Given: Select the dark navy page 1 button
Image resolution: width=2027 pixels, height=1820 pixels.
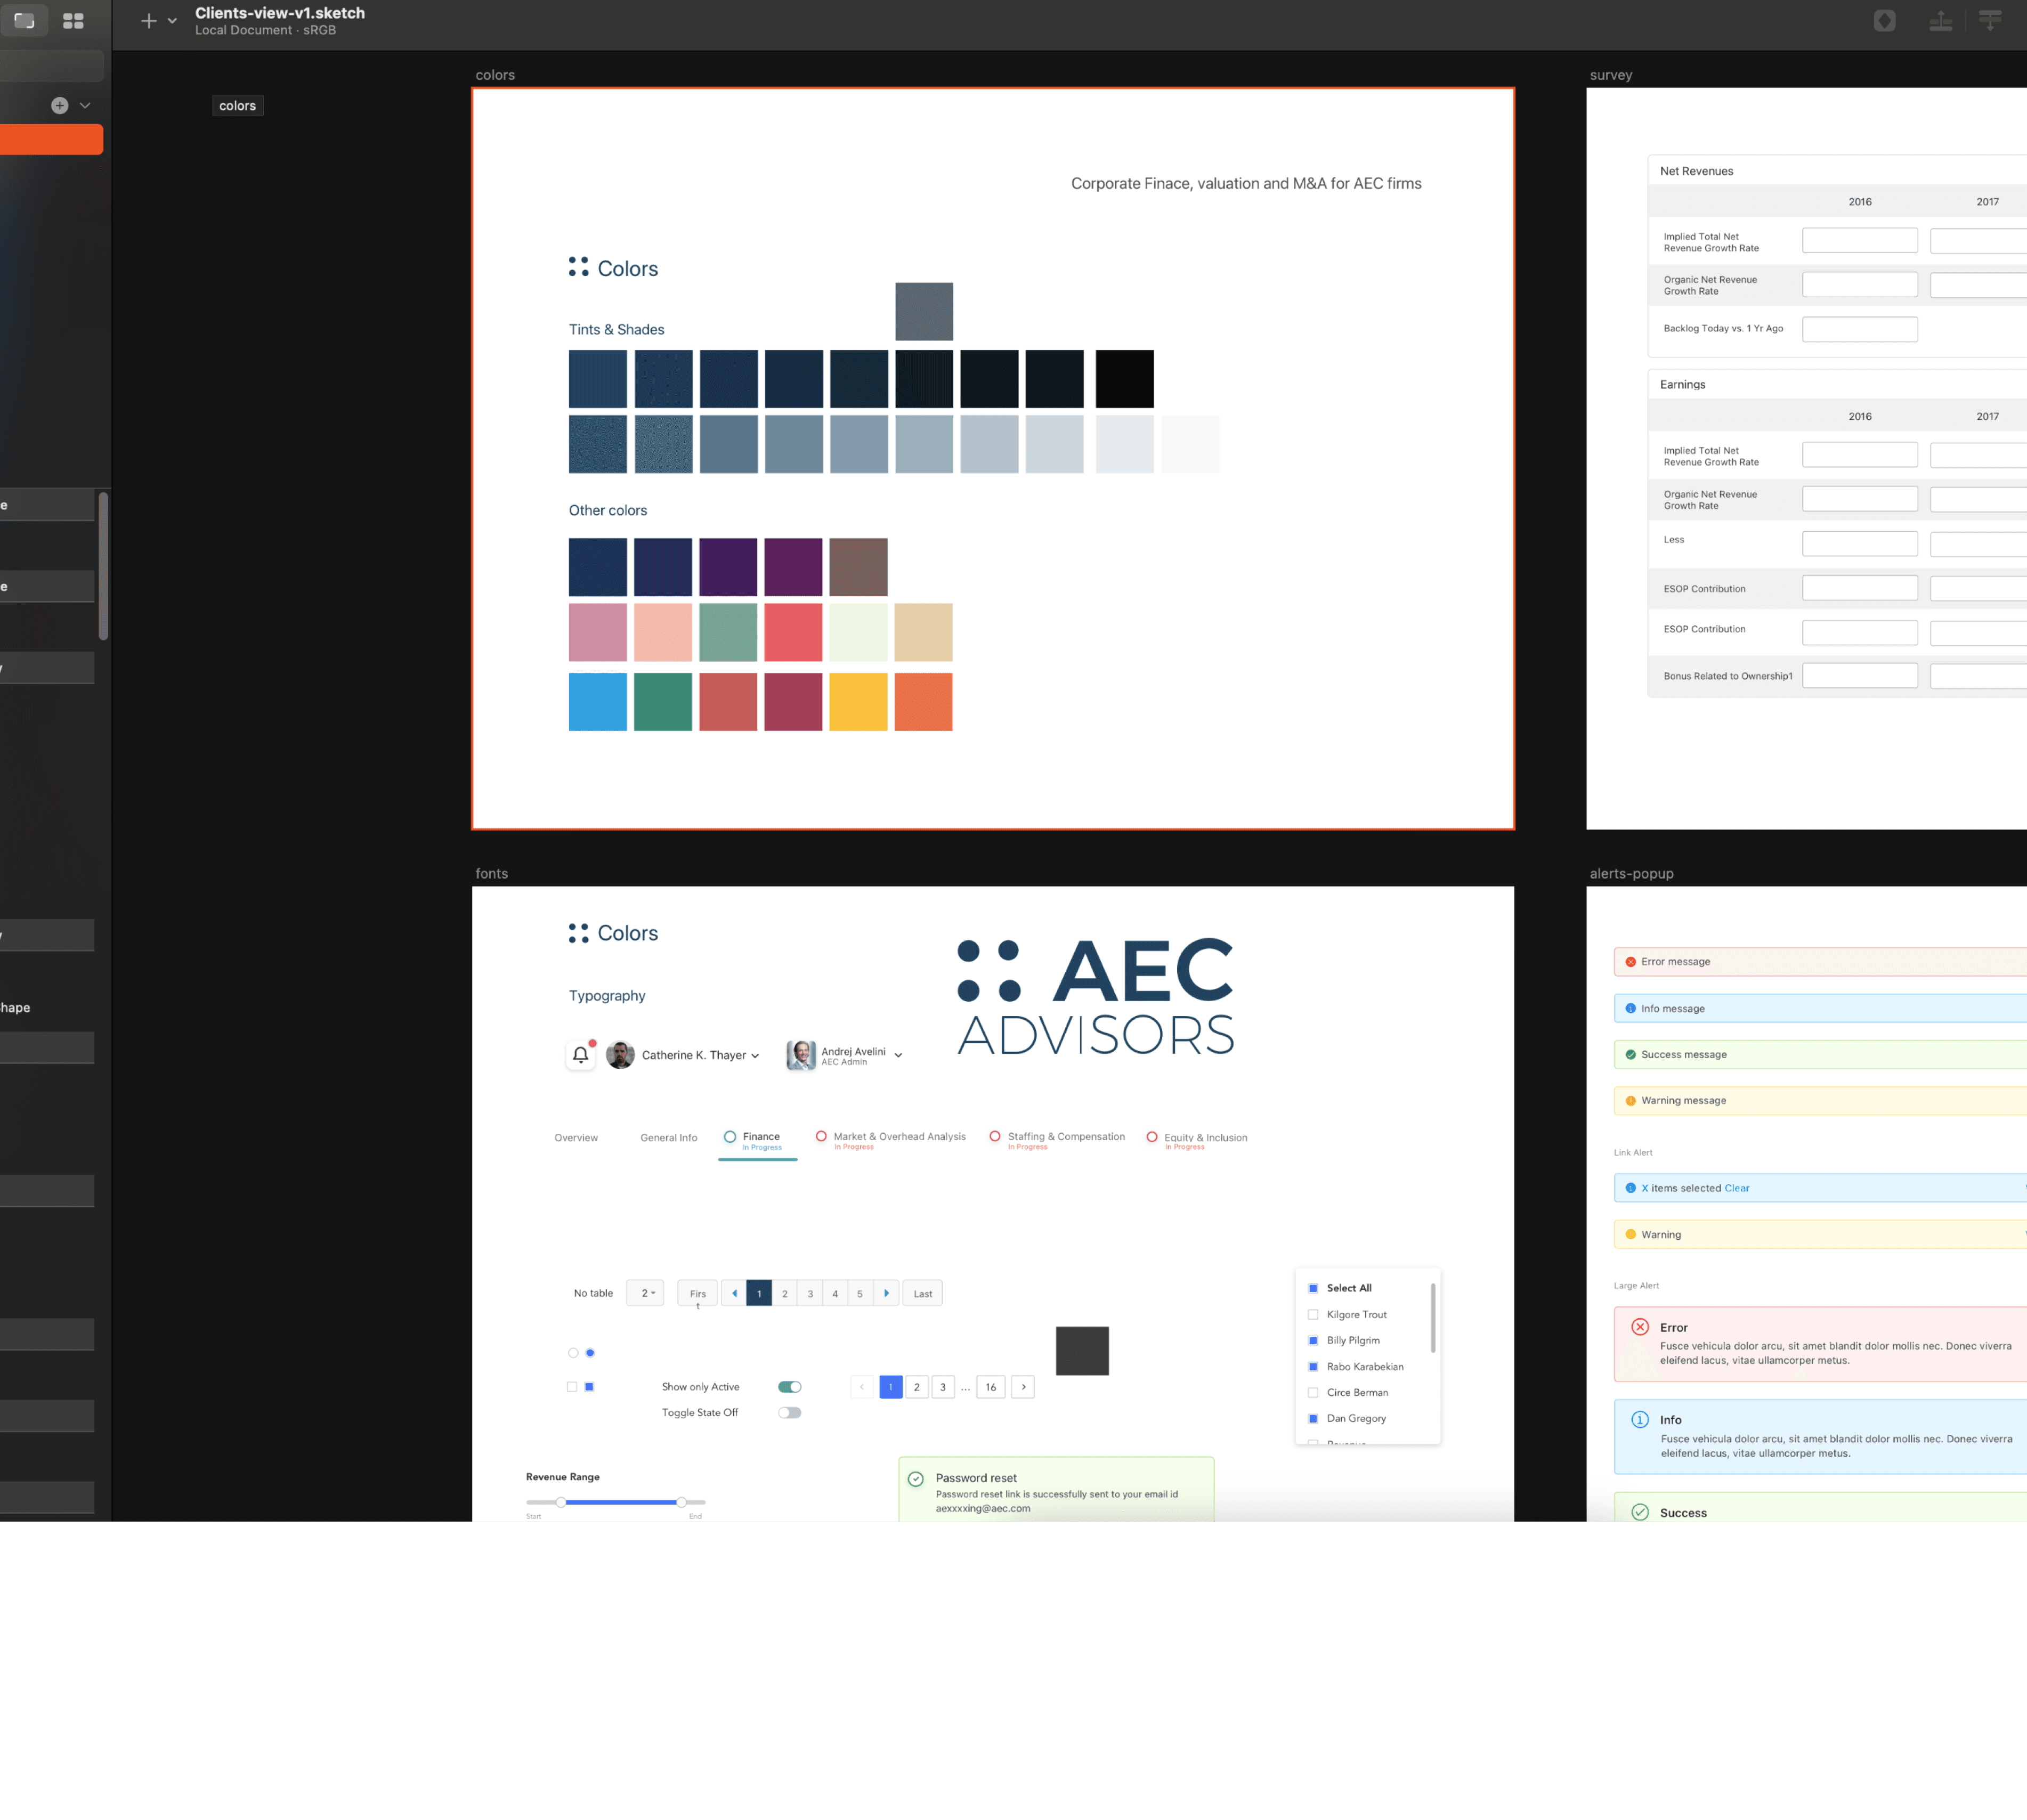Looking at the screenshot, I should click(759, 1293).
